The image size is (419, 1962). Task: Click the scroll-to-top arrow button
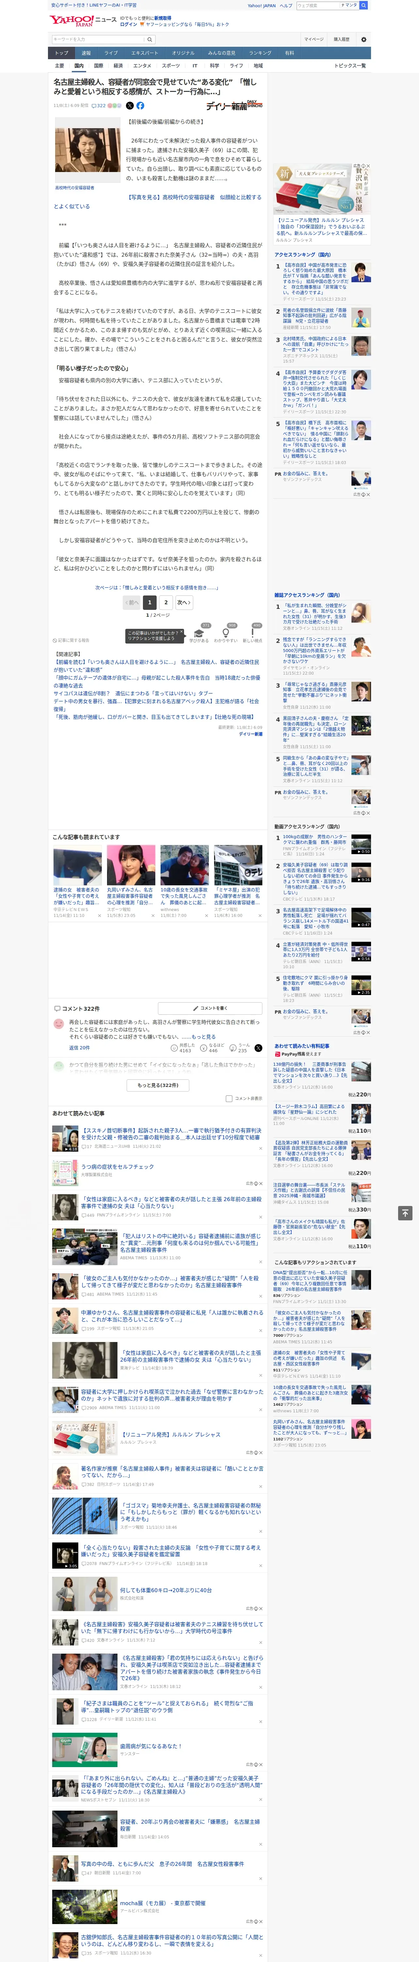(405, 1213)
